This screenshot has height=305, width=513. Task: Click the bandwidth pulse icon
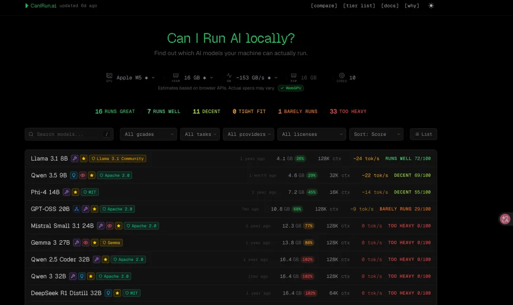click(x=229, y=76)
